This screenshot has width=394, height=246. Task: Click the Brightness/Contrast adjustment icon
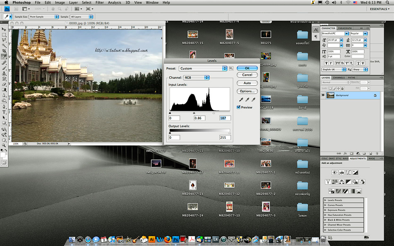(335, 172)
